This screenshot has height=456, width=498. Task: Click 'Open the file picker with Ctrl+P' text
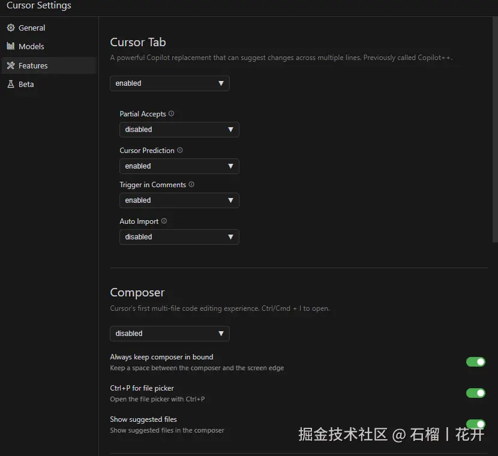coord(157,399)
